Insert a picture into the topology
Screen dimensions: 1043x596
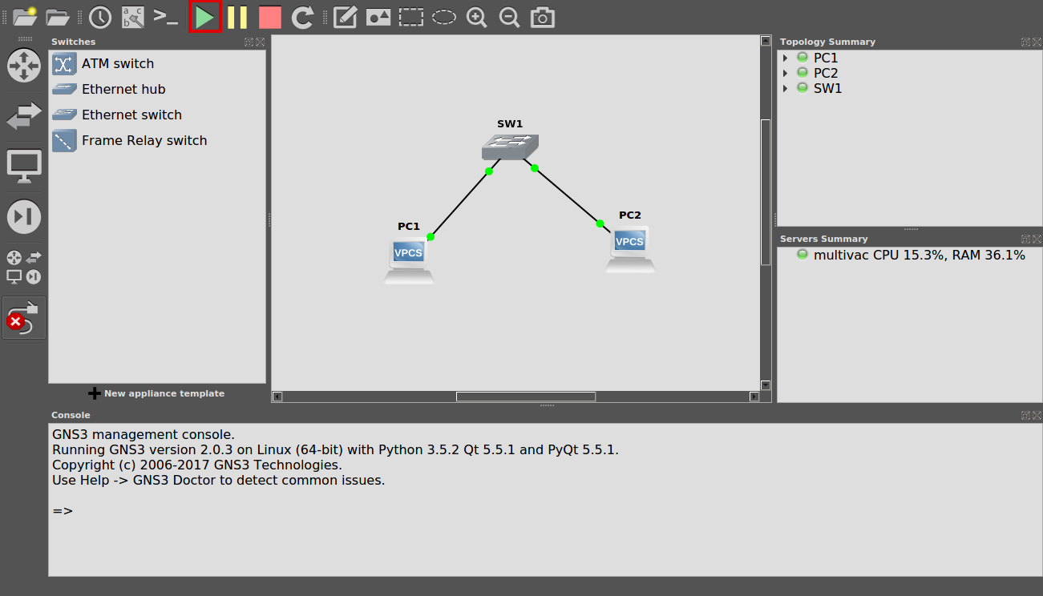click(x=378, y=17)
